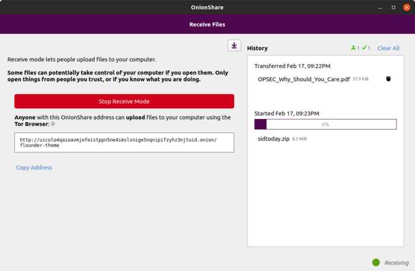
Task: Toggle the history panel download icon
Action: [x=234, y=46]
